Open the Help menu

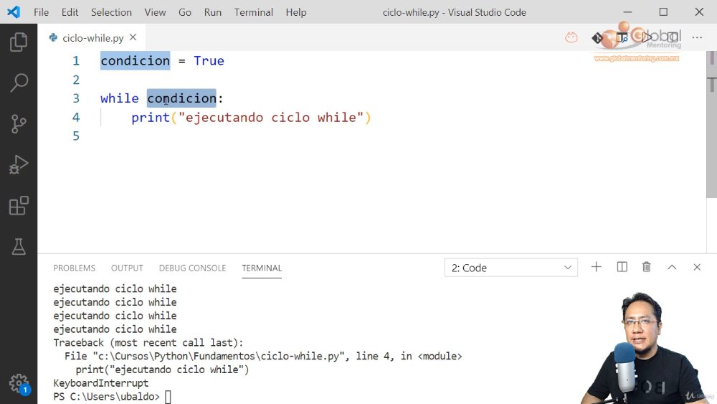[x=296, y=12]
